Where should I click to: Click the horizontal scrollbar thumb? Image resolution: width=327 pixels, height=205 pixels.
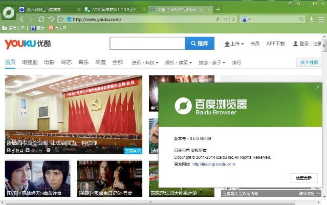tap(150, 202)
